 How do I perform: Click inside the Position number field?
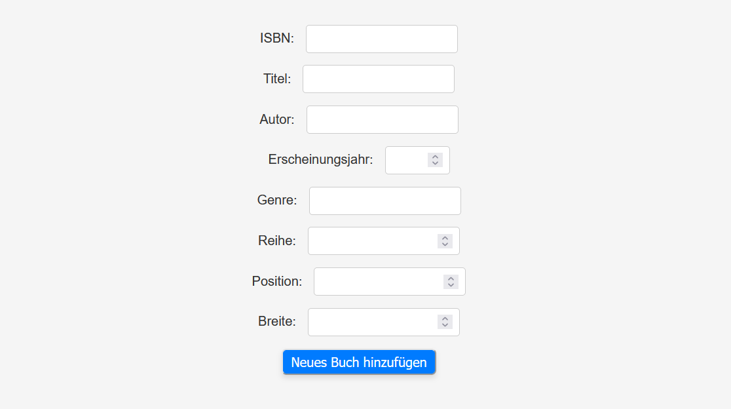coord(379,281)
